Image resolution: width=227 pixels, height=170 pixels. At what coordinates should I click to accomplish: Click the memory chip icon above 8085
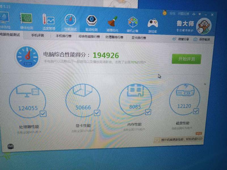click(135, 90)
